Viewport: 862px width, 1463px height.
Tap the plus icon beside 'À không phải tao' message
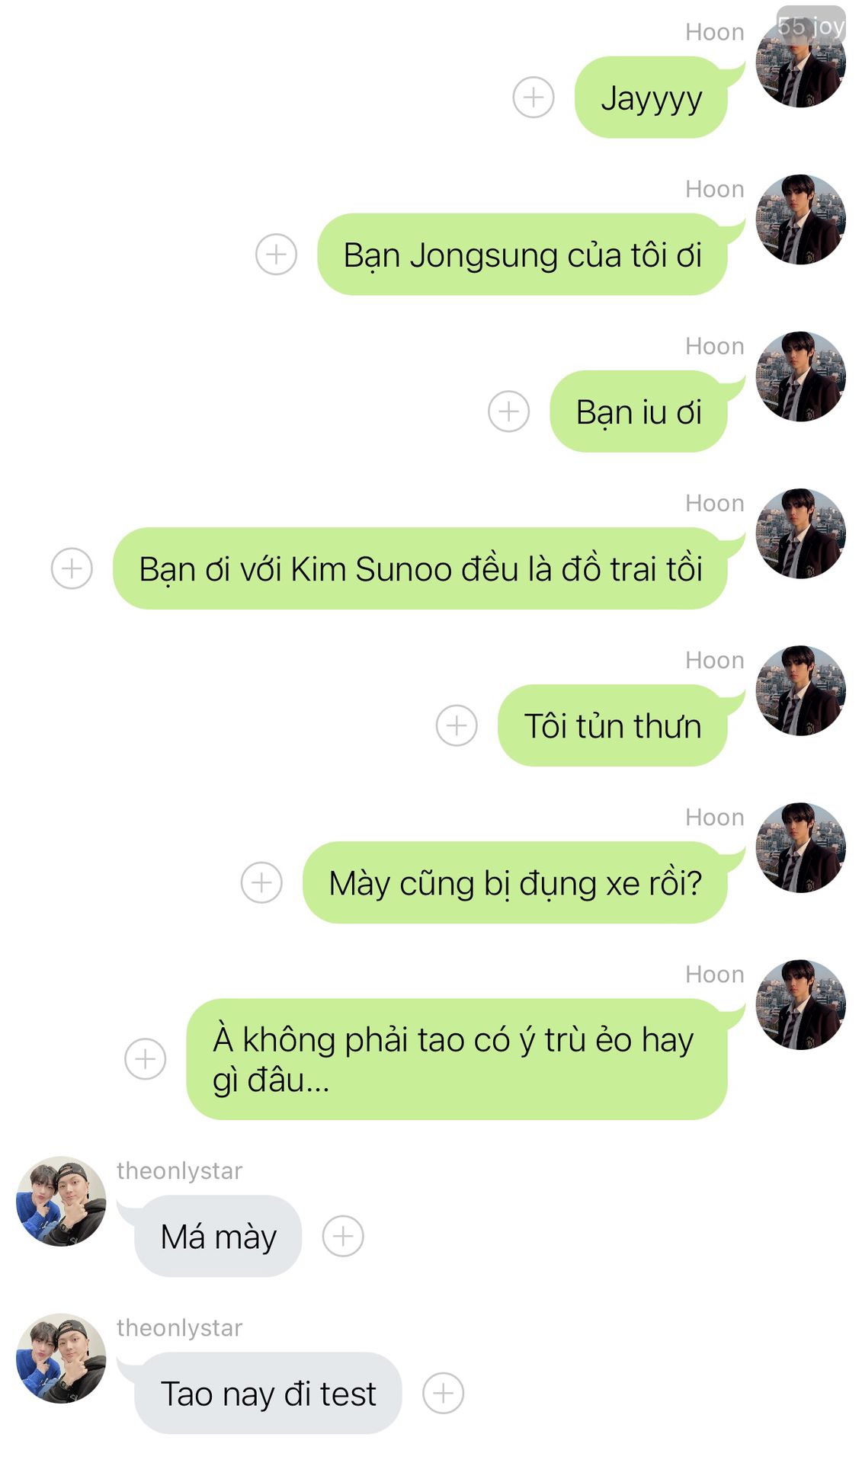[x=145, y=1059]
